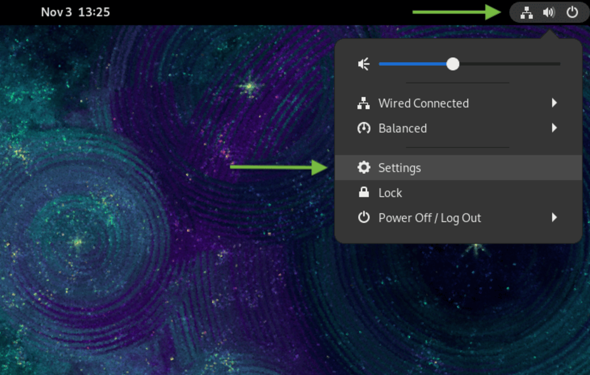Select Lock in the system menu
The height and width of the screenshot is (375, 590).
tap(458, 192)
